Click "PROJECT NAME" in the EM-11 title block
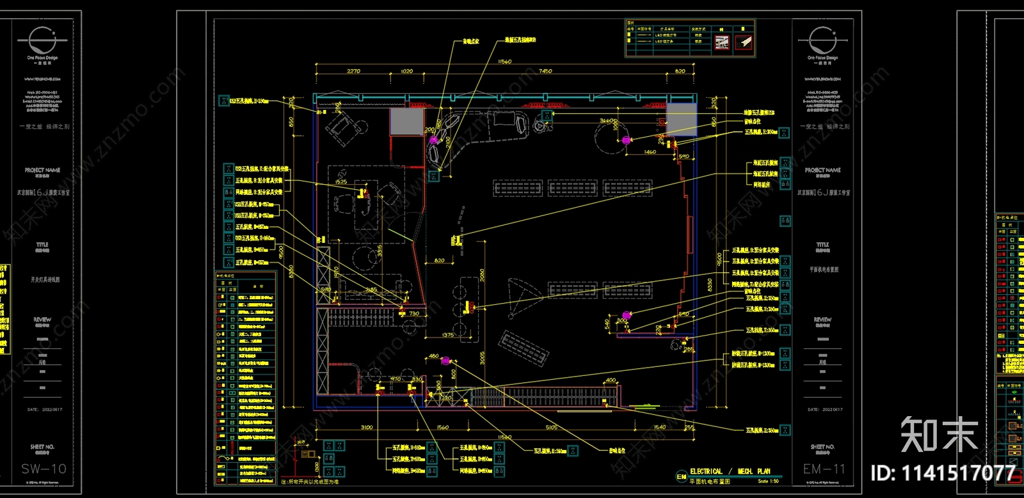 823,170
